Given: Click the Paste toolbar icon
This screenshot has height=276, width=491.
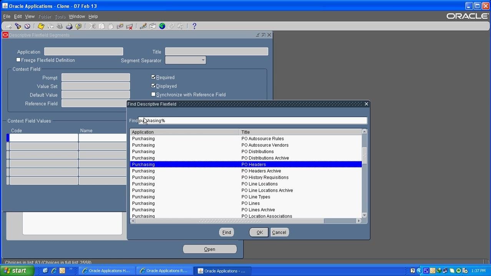Looking at the screenshot, I should point(111,26).
